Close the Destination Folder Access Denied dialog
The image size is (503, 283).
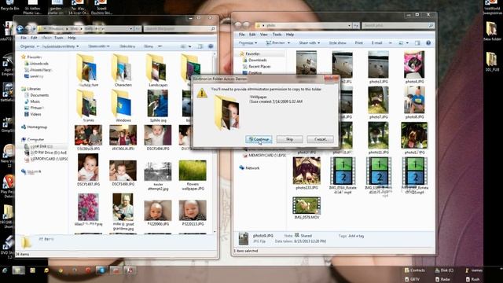point(331,79)
